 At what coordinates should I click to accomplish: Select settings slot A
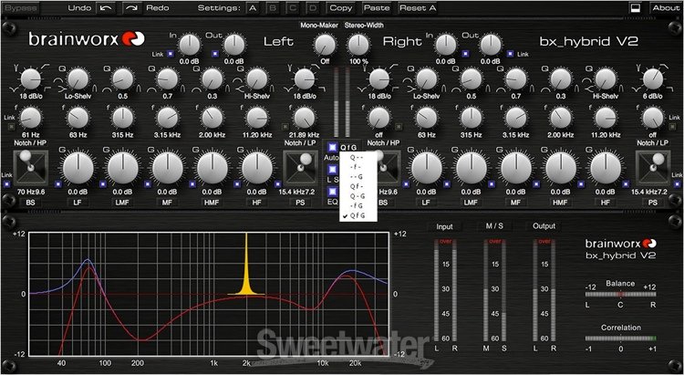click(251, 8)
